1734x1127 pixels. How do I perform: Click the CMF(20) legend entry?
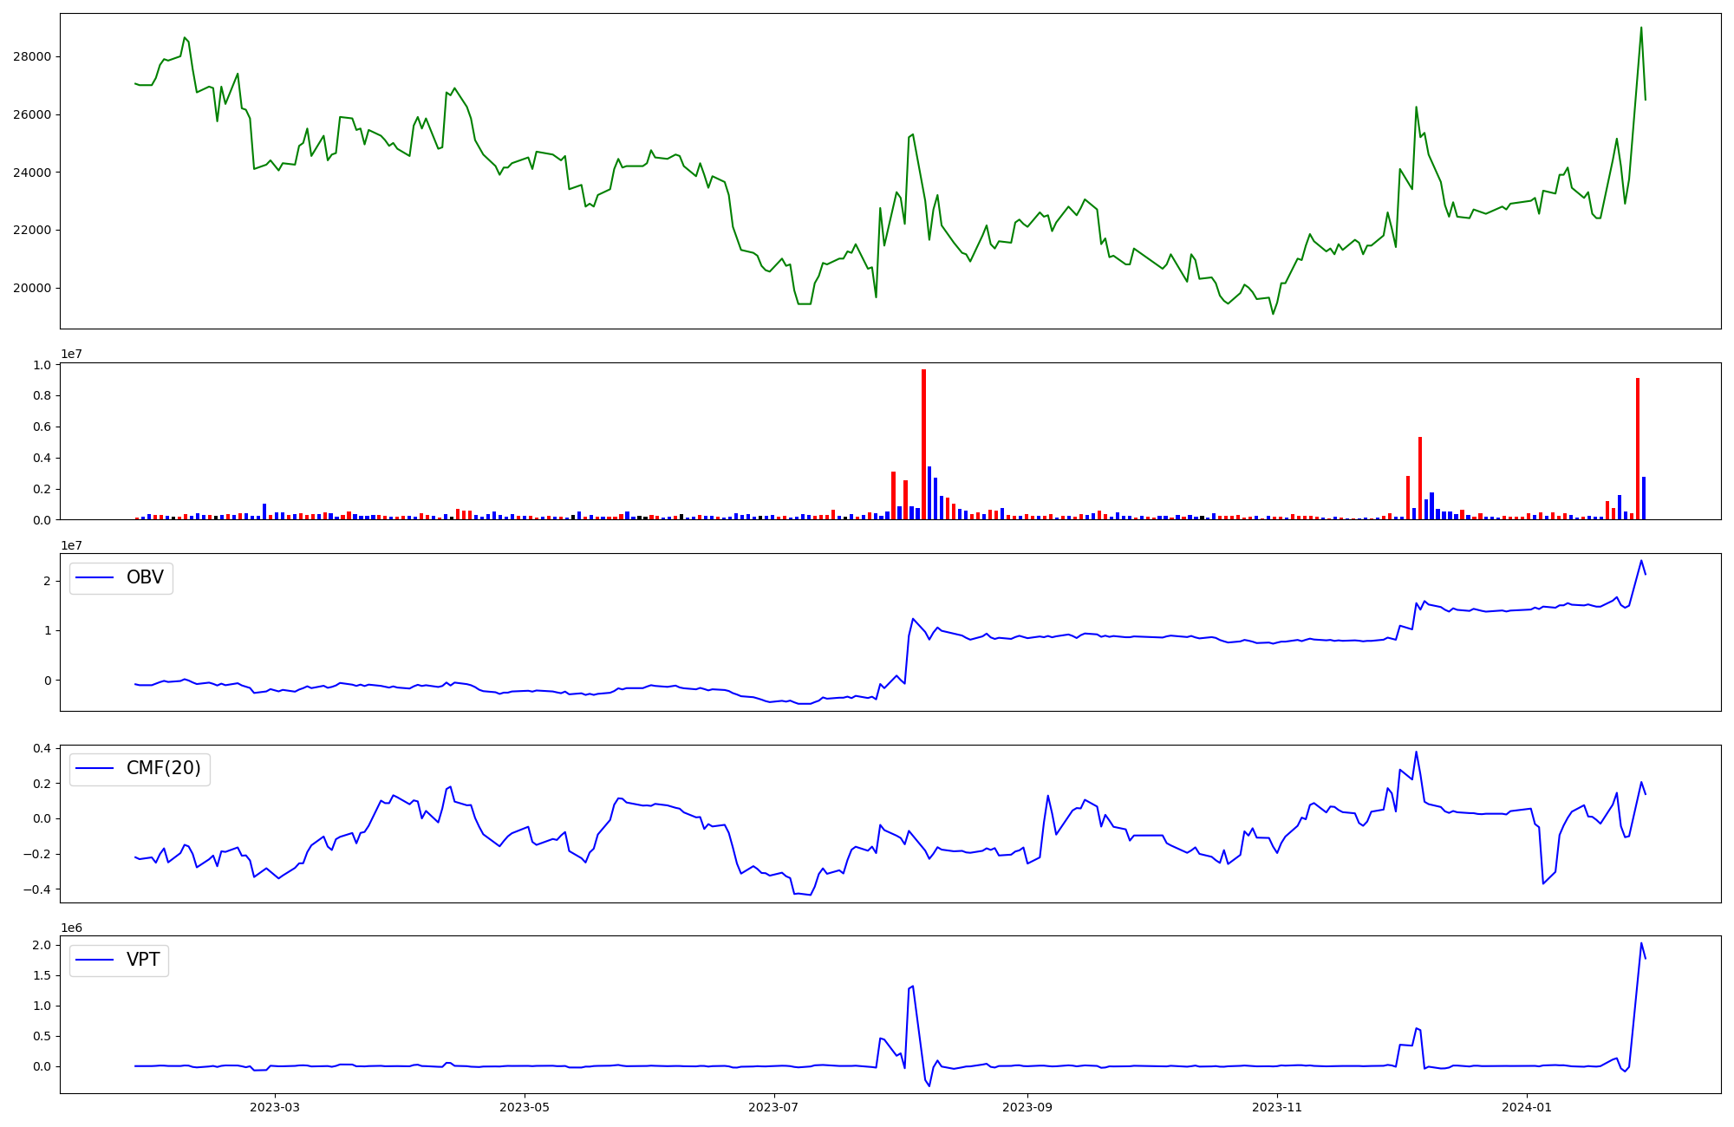163,769
